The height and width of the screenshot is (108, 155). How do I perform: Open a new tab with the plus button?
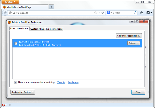pos(51,7)
